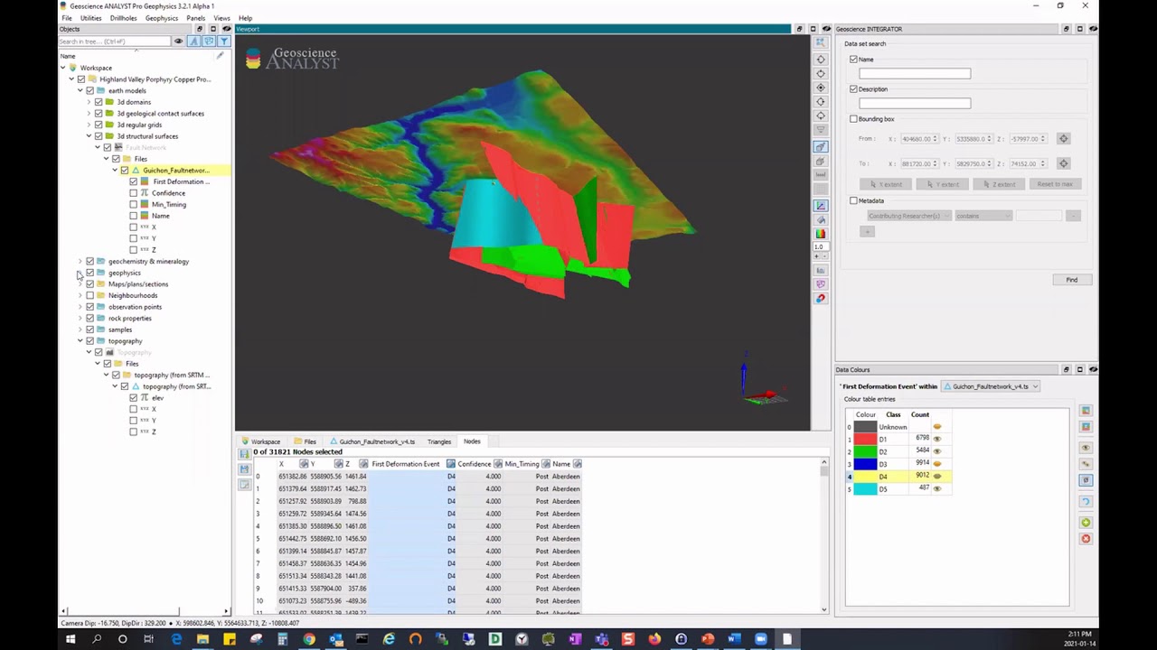Click the red delete colour entry icon
Screen dimensions: 1157x650
[1086, 539]
